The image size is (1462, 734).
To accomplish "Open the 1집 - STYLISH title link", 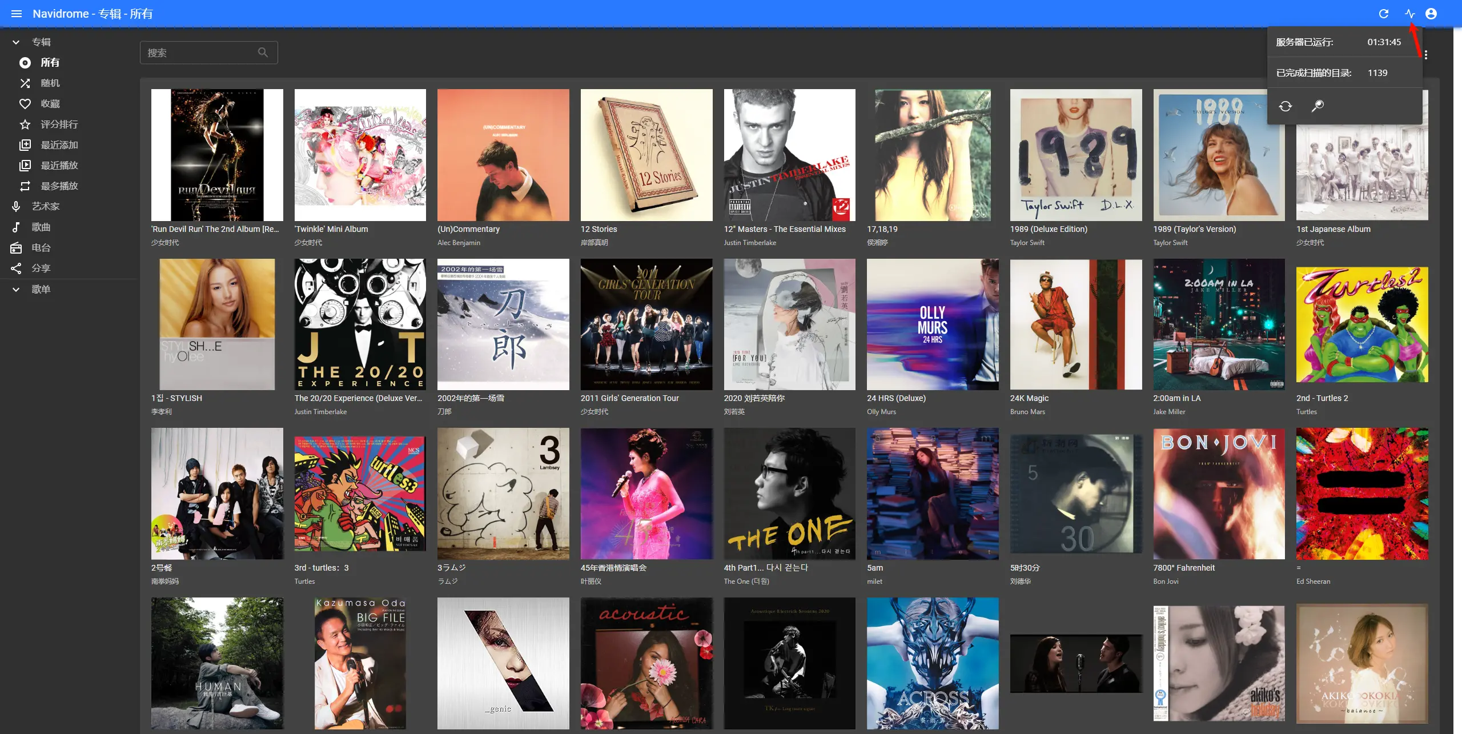I will [x=176, y=398].
